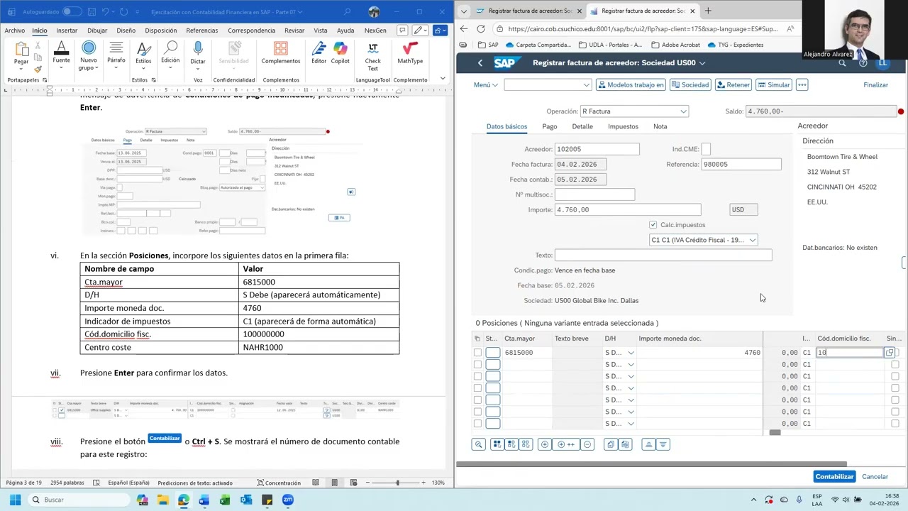Switch to Pago tab in SAP

click(550, 126)
